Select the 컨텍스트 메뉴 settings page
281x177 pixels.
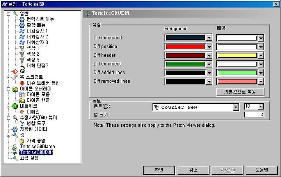pos(40,19)
